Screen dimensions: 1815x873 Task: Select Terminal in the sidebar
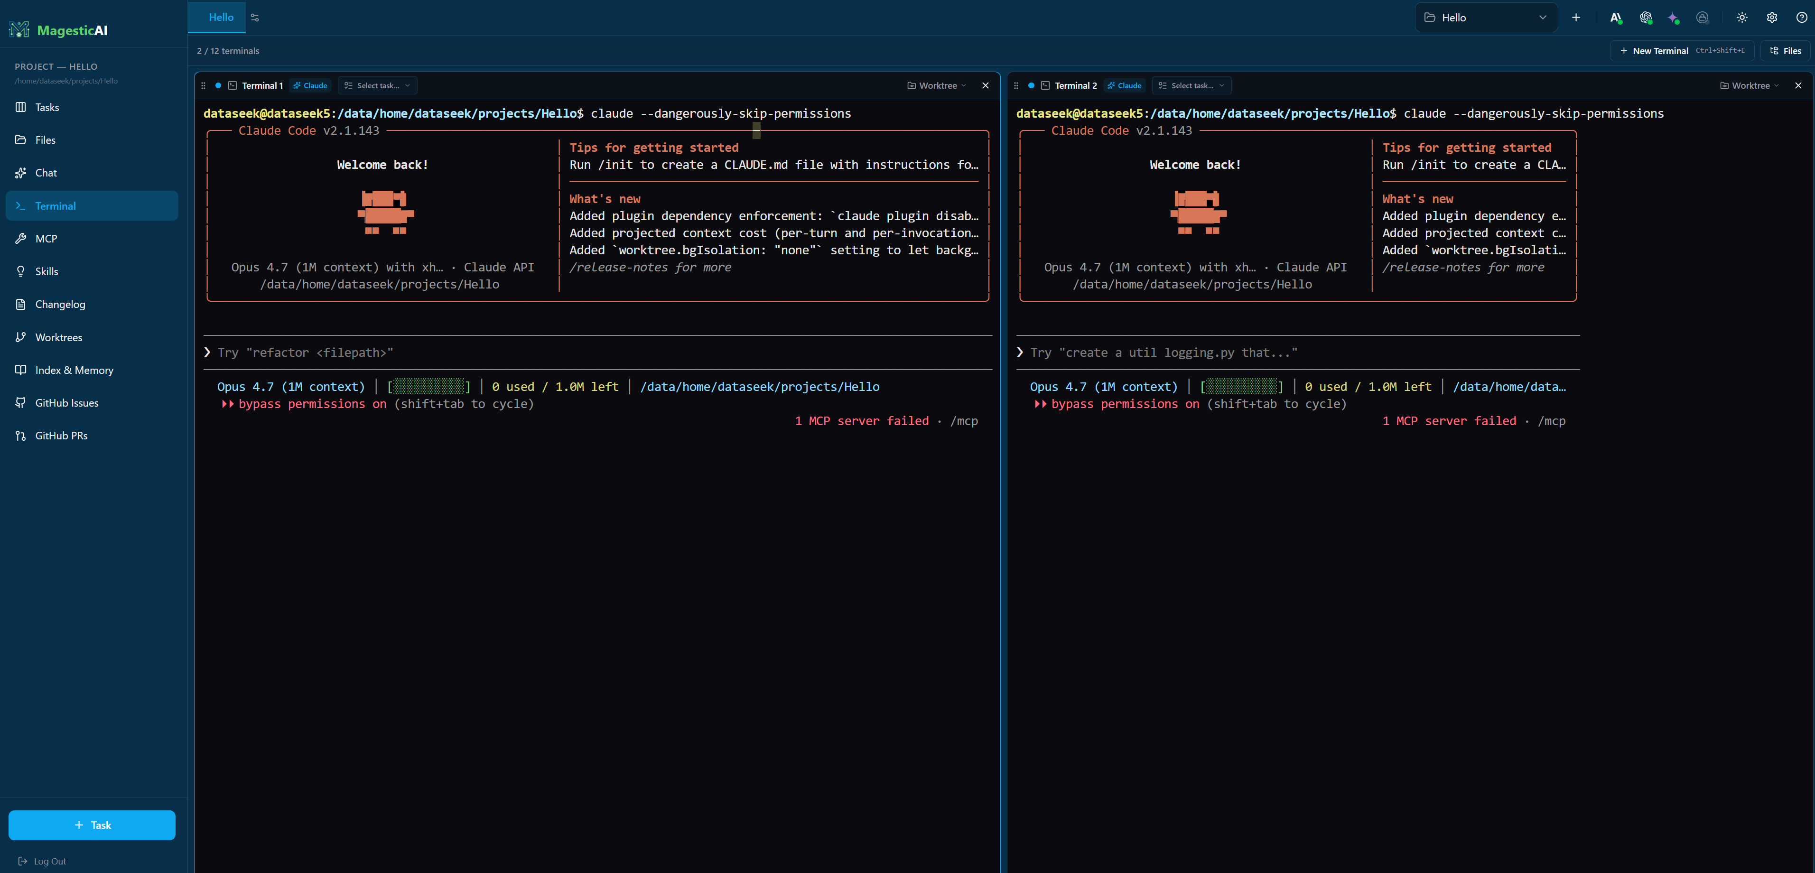tap(92, 206)
